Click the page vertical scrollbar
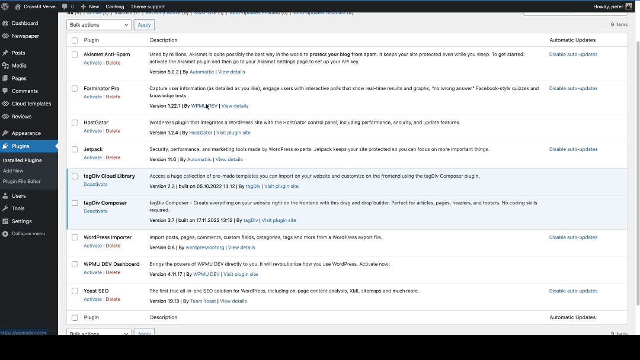This screenshot has width=640, height=360. pos(638,173)
